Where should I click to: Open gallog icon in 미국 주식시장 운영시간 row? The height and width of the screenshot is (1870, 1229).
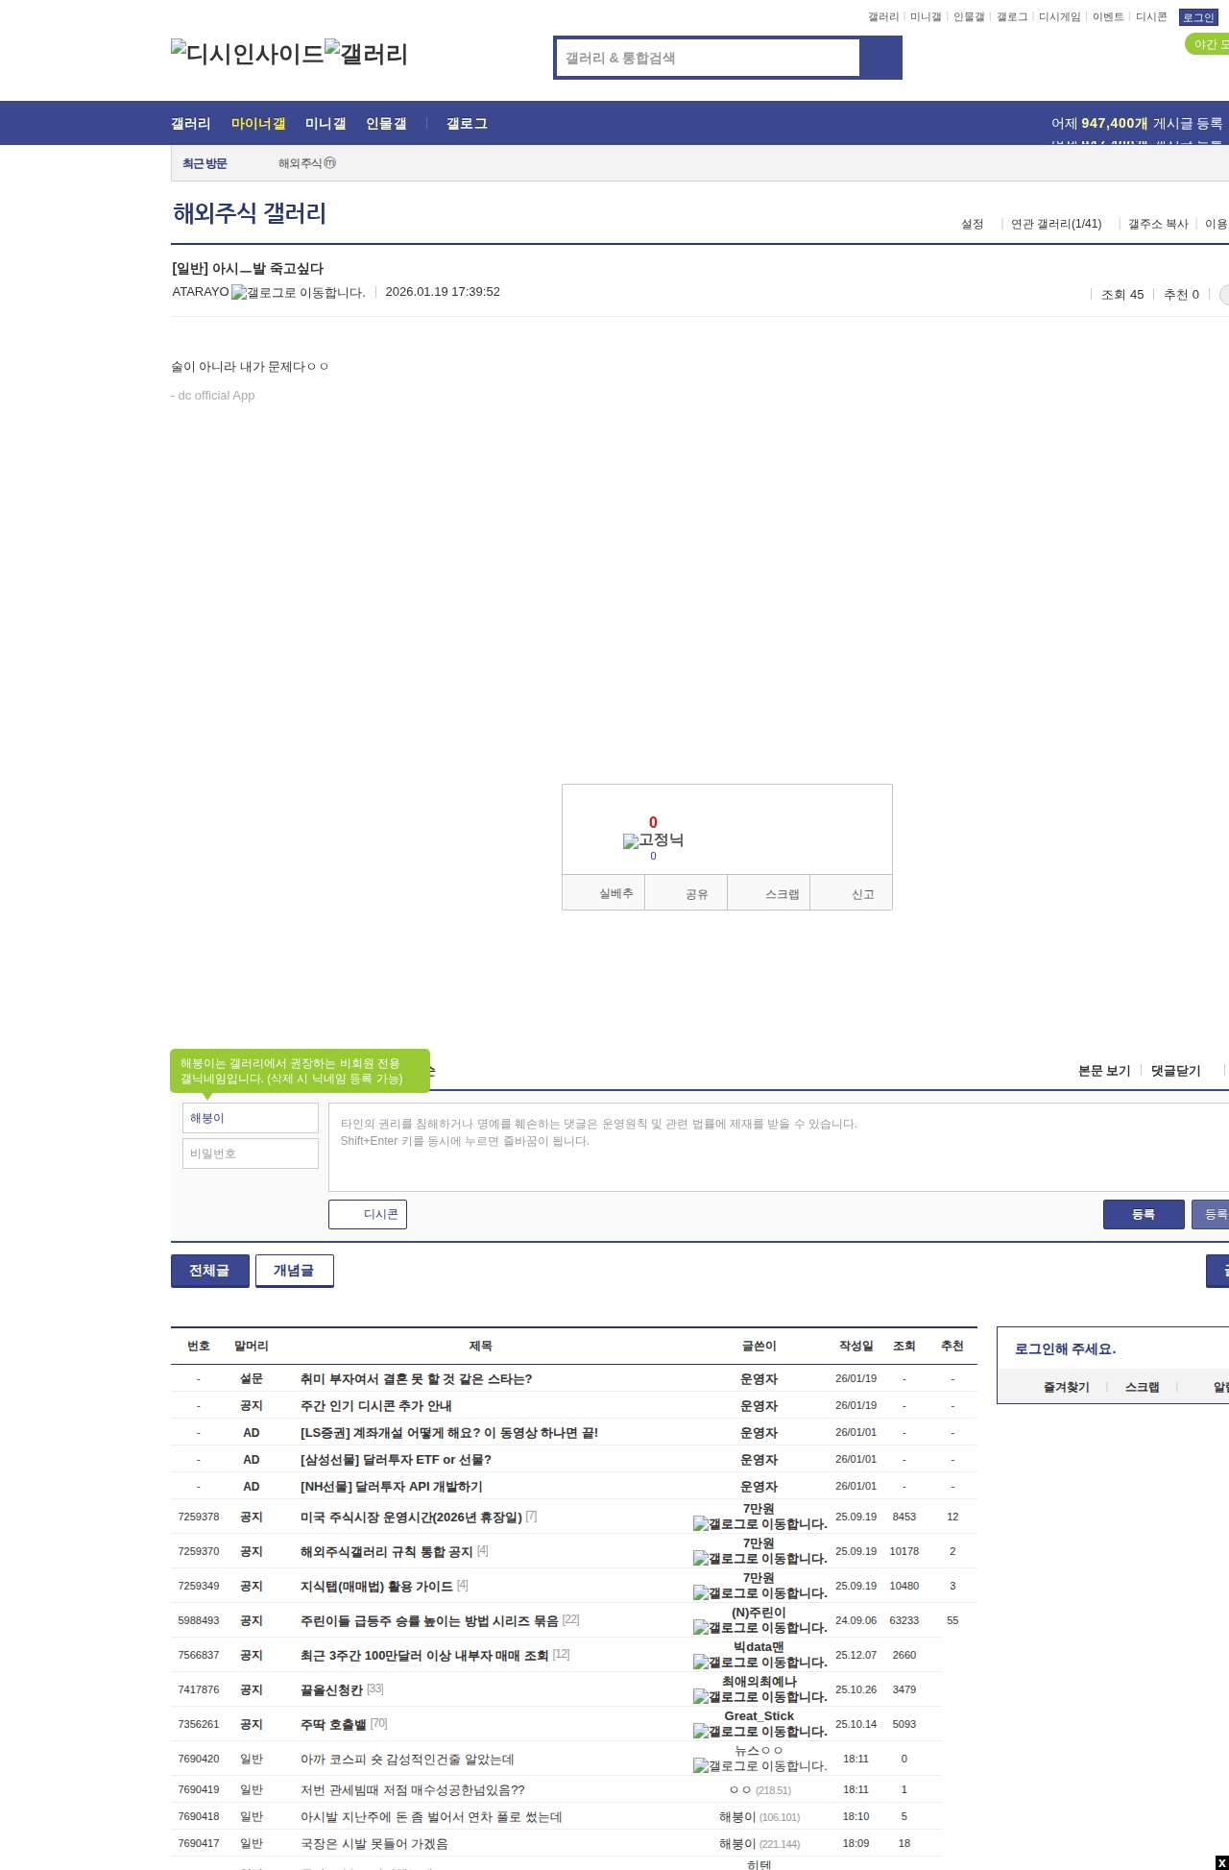pyautogui.click(x=759, y=1523)
